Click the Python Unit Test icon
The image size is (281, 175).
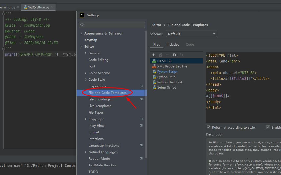[x=154, y=82]
